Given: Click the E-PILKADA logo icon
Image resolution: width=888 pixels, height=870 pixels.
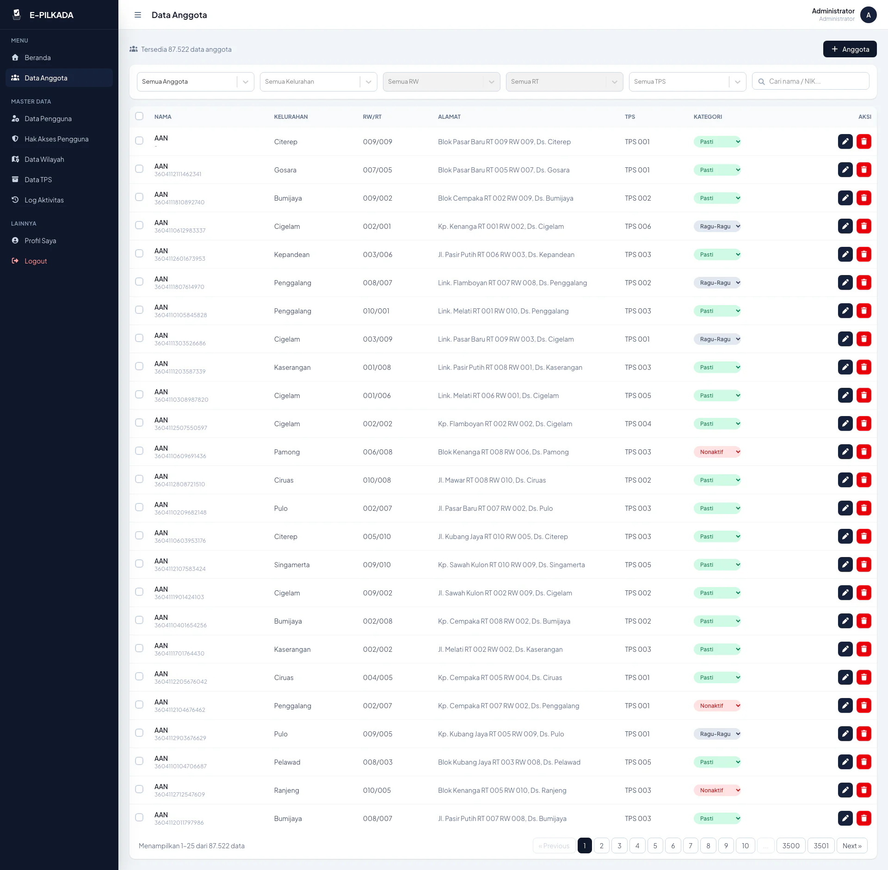Looking at the screenshot, I should [17, 15].
